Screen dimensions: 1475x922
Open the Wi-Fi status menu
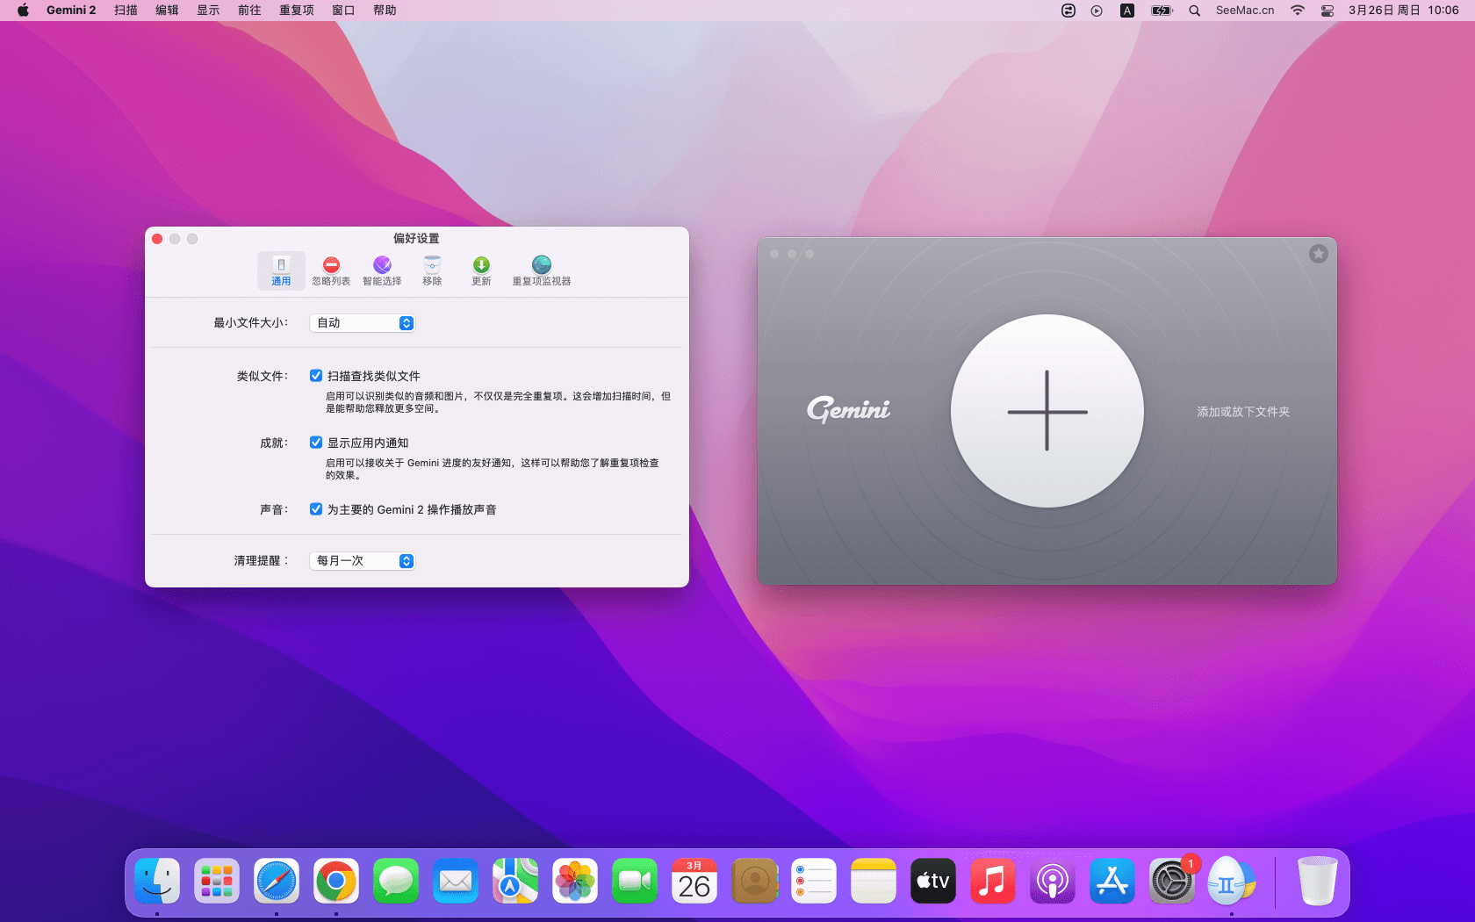point(1298,11)
